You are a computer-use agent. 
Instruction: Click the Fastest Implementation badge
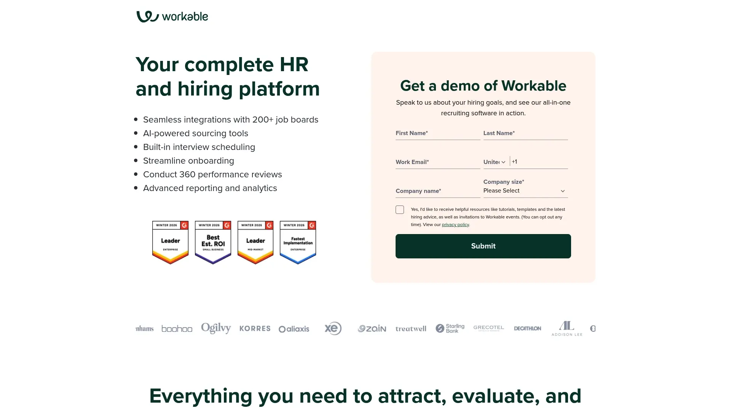pos(298,242)
